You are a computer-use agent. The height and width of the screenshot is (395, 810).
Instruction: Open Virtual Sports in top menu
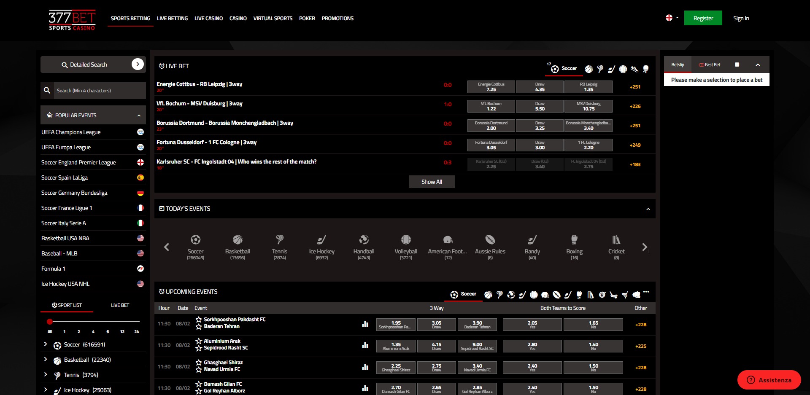[x=273, y=19]
